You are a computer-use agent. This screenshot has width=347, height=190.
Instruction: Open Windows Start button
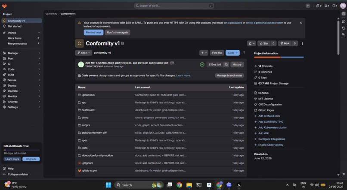(x=108, y=185)
